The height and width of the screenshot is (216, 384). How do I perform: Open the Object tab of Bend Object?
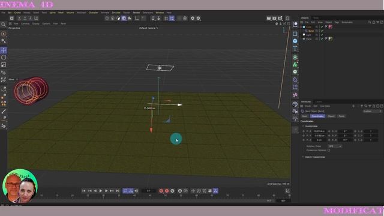tap(331, 116)
